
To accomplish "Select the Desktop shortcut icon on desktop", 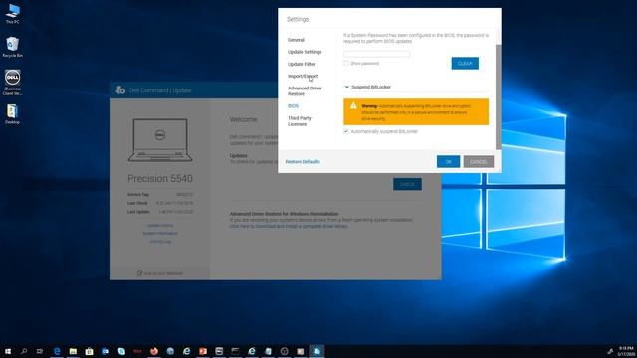I will 12,114.
